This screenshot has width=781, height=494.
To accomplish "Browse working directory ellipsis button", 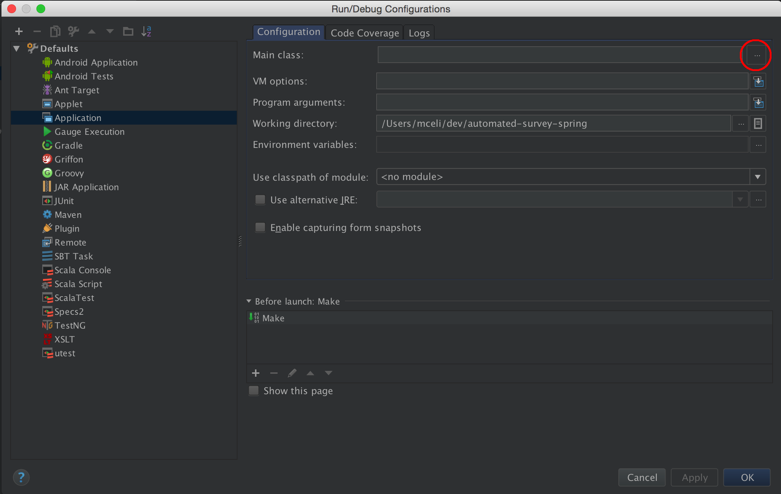I will (x=741, y=123).
